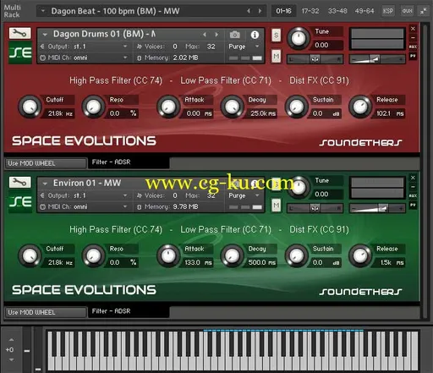433x373 pixels.
Task: Open MIDI Ch omni dropdown for Environ 01
Action: [84, 207]
